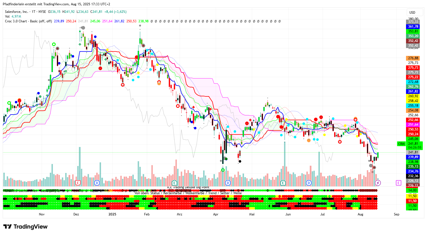
Task: Select the Croc 3.0 Chart indicator legend
Action: coord(28,21)
